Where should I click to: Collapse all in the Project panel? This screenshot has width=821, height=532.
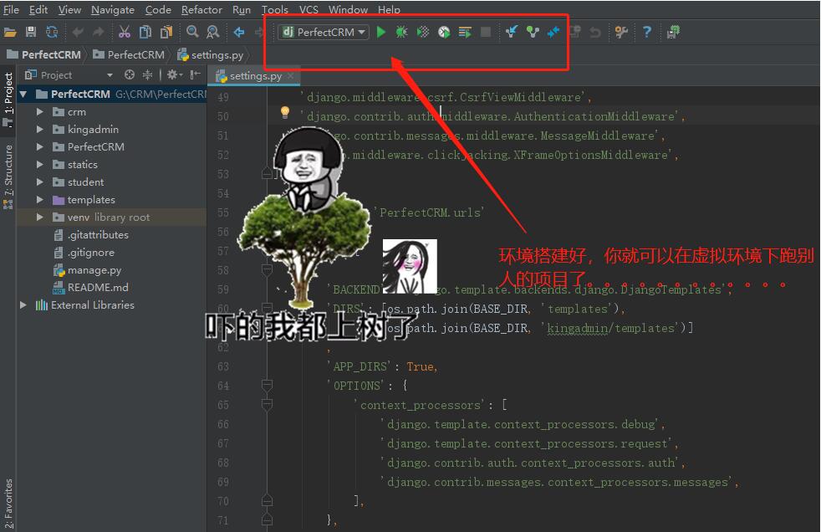(x=148, y=75)
